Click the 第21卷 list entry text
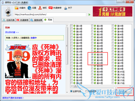Screen dimensions: 135x101 (x=79, y=83)
